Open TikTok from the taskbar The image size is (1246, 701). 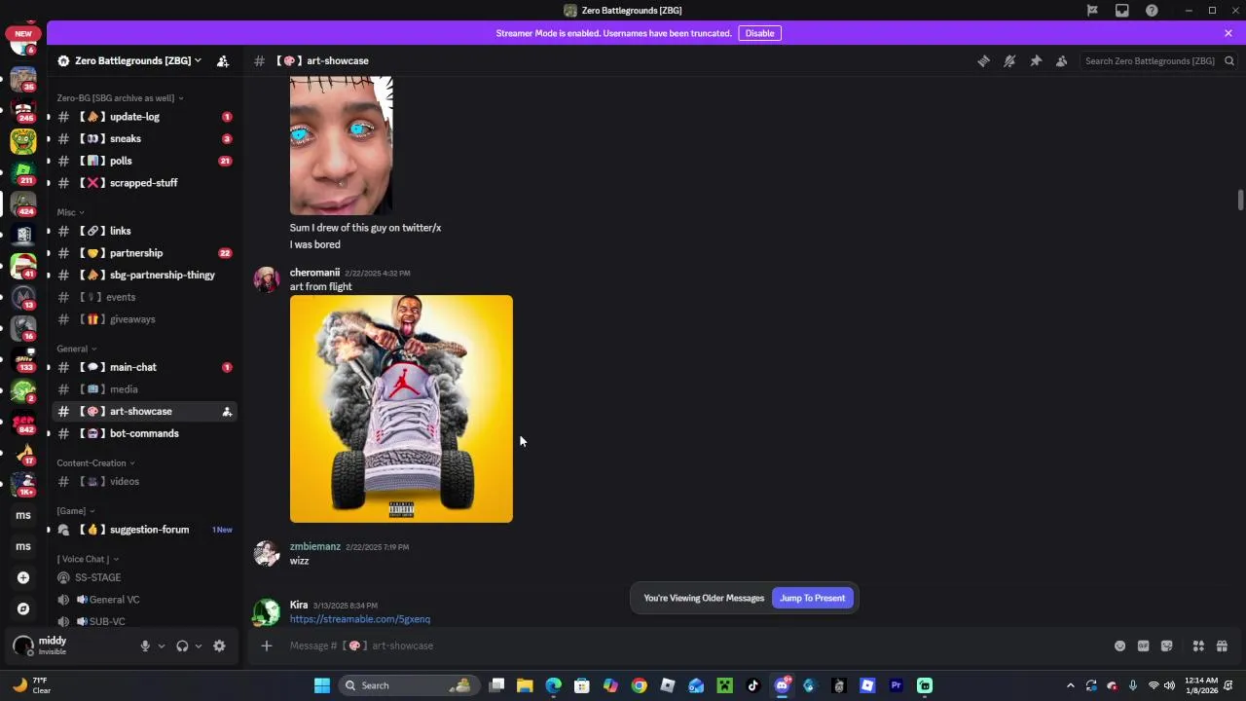(x=752, y=685)
